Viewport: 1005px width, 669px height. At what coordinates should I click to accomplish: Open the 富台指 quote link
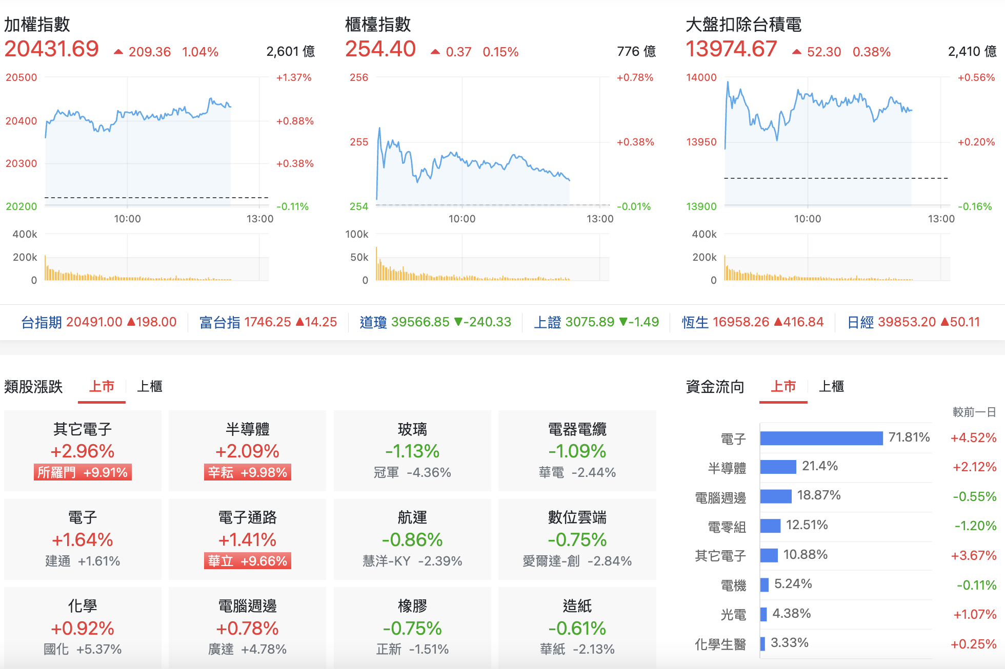pyautogui.click(x=268, y=322)
